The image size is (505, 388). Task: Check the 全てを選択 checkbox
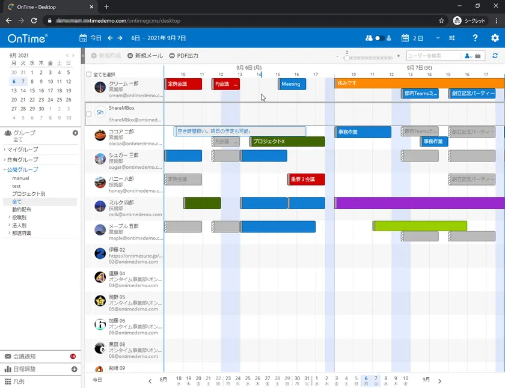pos(89,74)
